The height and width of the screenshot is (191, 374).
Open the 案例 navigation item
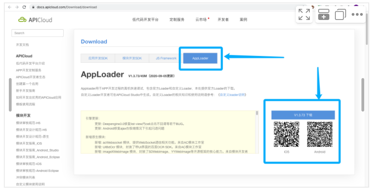tap(243, 20)
